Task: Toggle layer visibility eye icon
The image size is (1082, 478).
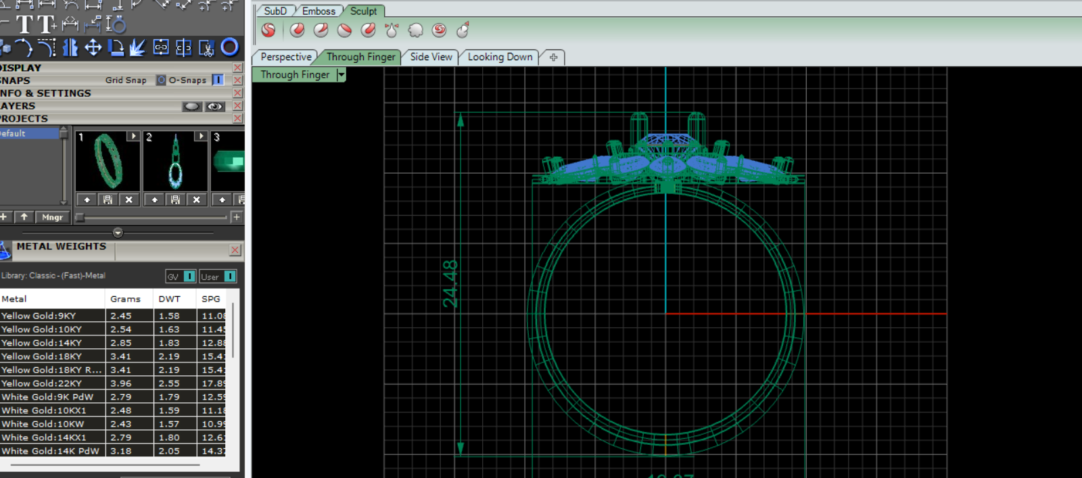Action: [215, 106]
